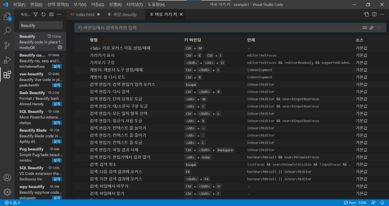Open the Search view in activity bar
389x206 pixels.
[7, 31]
